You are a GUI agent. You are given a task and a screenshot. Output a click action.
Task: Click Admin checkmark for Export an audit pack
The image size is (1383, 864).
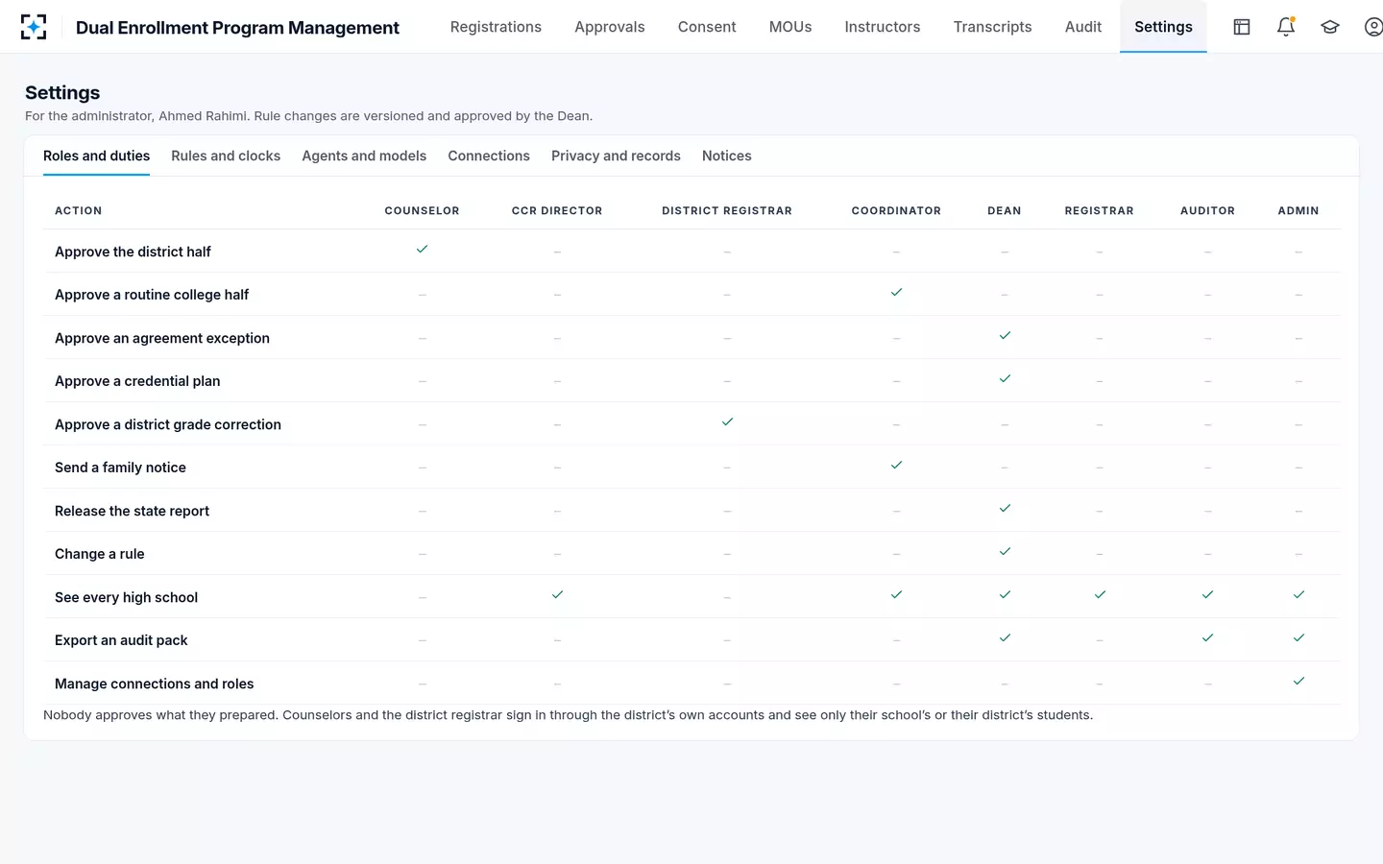coord(1298,637)
